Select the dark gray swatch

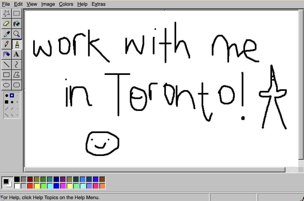pyautogui.click(x=24, y=179)
